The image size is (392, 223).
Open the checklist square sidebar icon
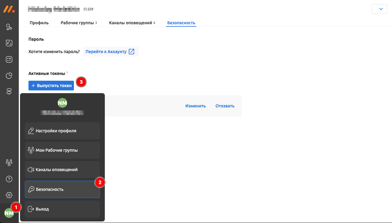pos(9,59)
